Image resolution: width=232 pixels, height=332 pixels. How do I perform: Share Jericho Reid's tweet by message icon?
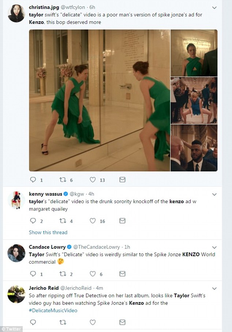pyautogui.click(x=122, y=322)
